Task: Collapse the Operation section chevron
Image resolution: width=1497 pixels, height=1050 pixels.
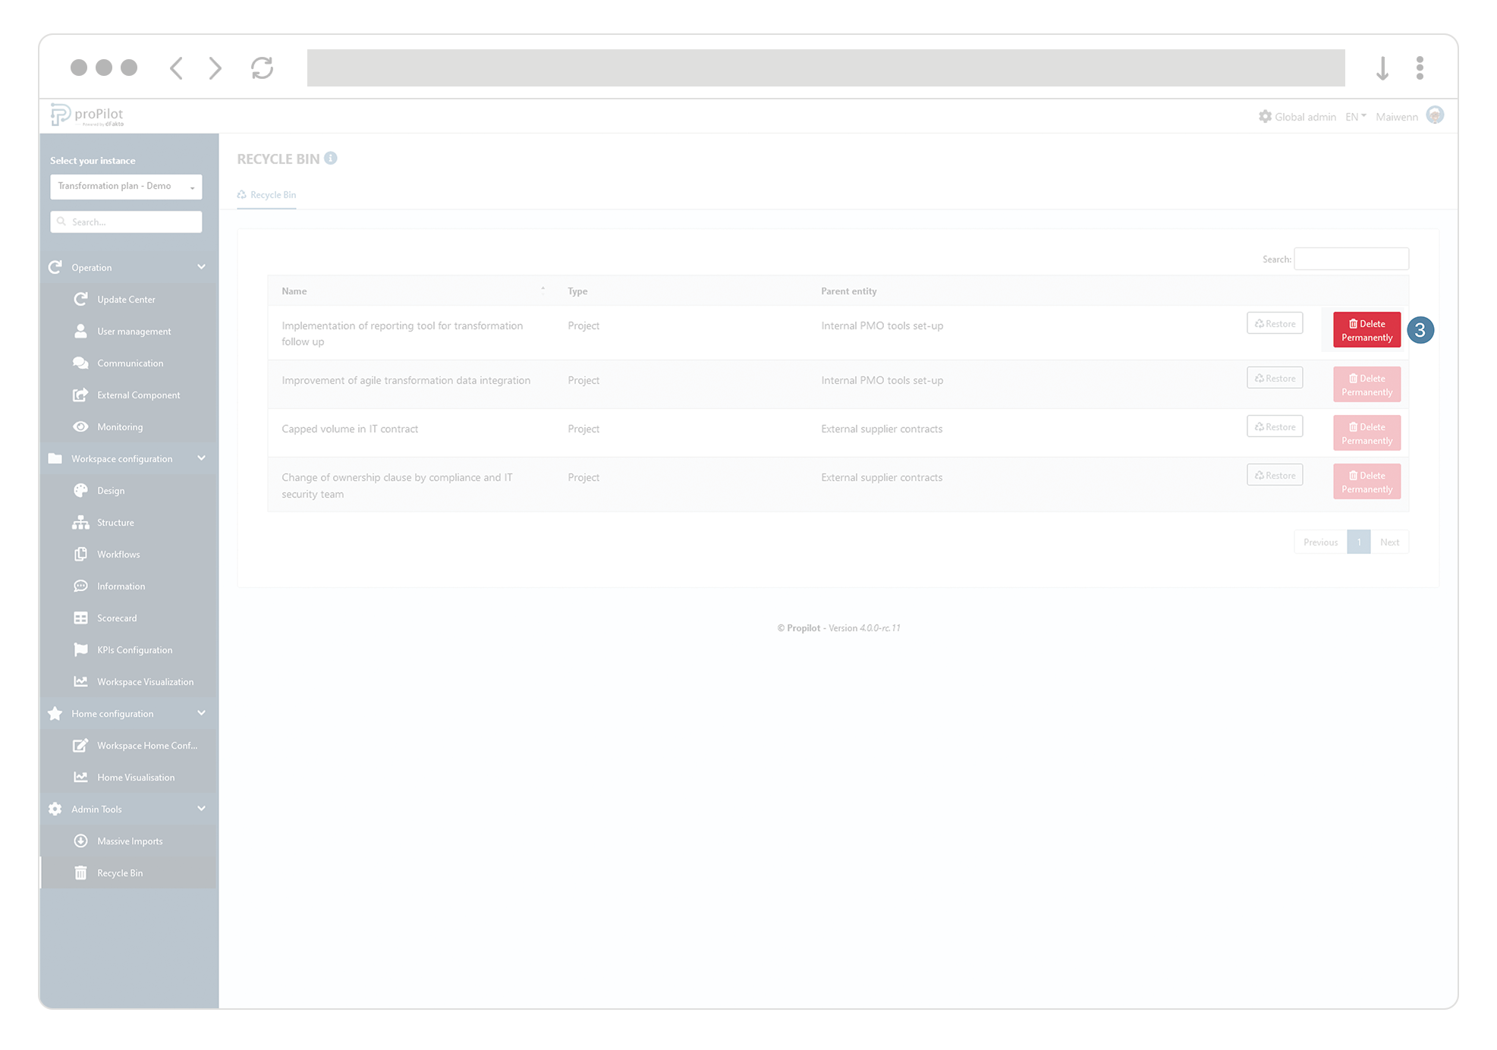Action: [x=201, y=267]
